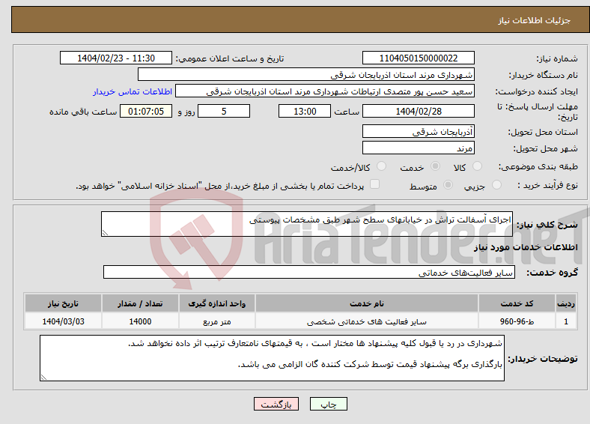Click the delivery province field آذربایجان شرقی
590x424 pixels.
[419, 131]
